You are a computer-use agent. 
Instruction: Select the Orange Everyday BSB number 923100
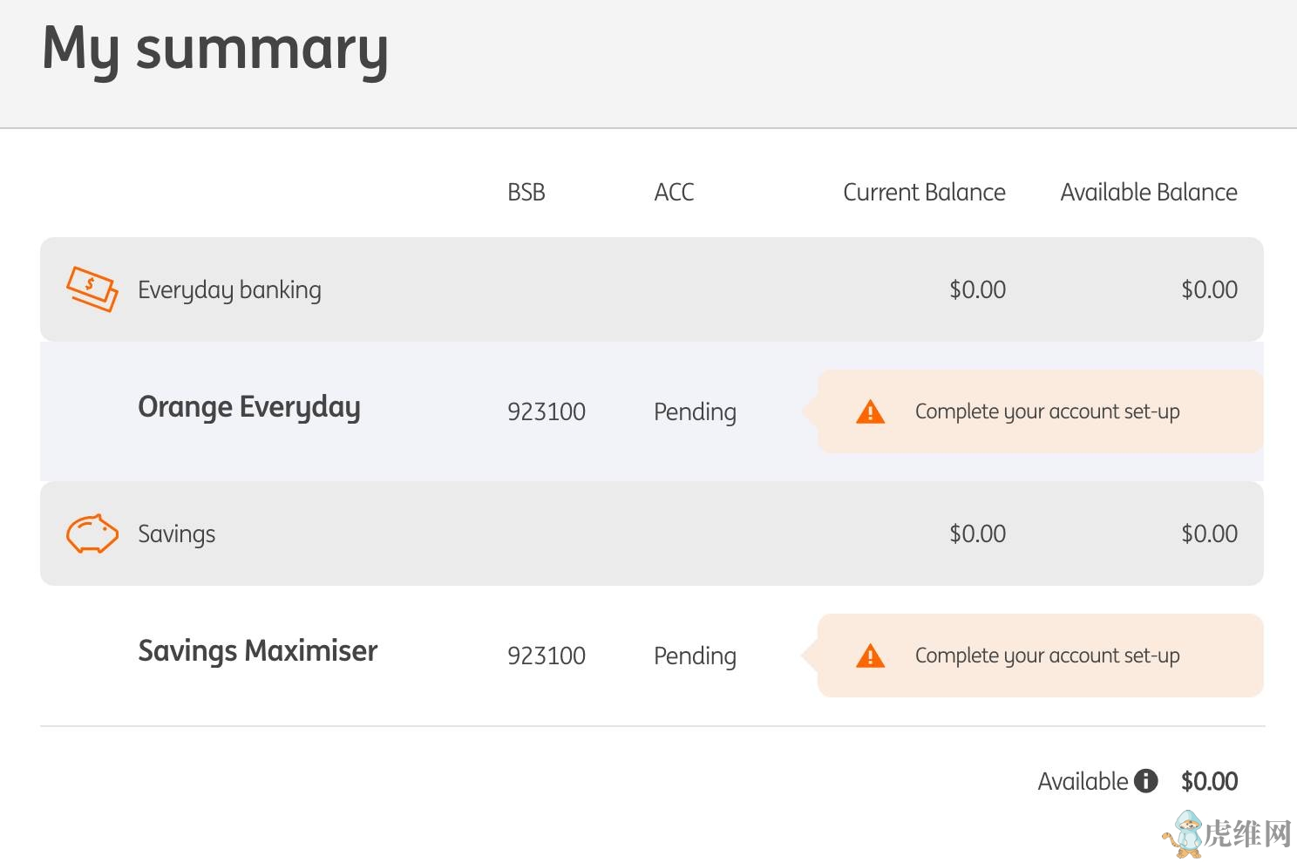point(547,411)
